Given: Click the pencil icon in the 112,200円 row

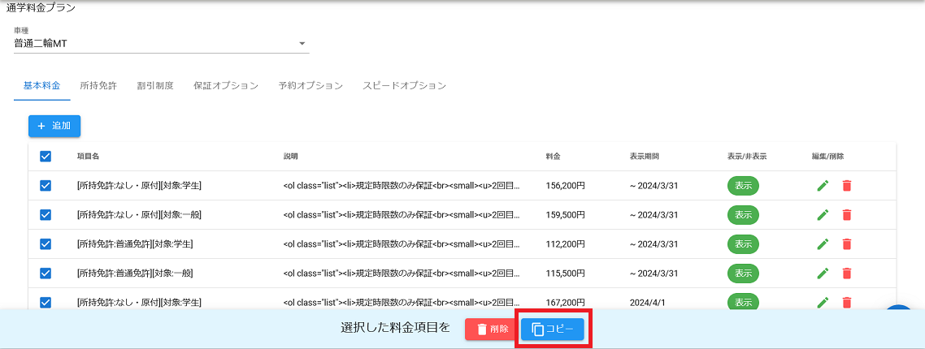Looking at the screenshot, I should (x=823, y=244).
